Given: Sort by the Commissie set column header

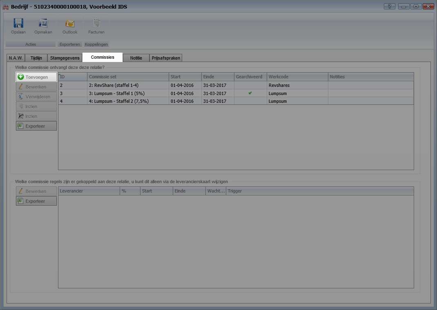Looking at the screenshot, I should click(127, 77).
